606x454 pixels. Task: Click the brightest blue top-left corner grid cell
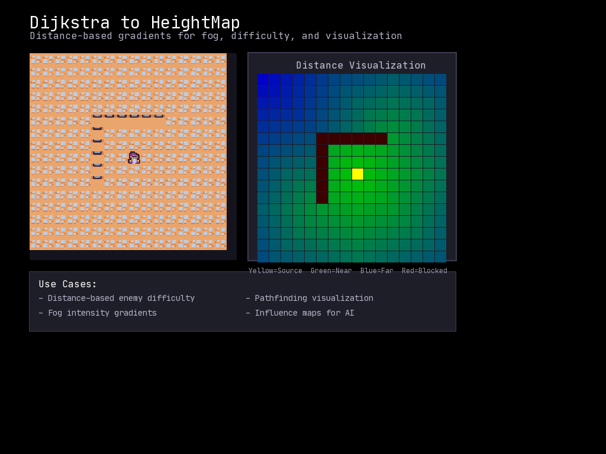(x=263, y=80)
